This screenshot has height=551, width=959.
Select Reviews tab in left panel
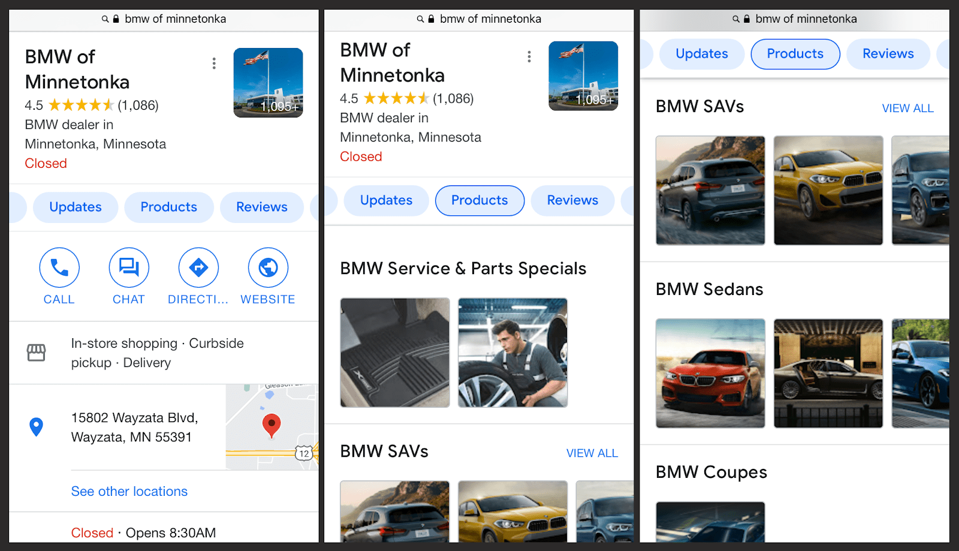[262, 207]
